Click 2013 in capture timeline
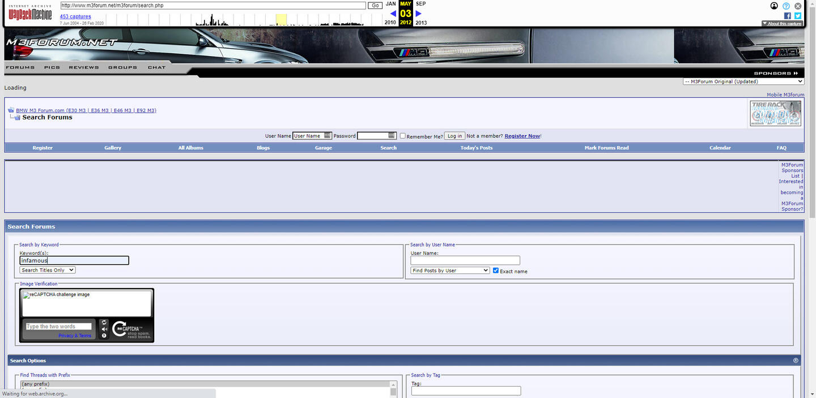The height and width of the screenshot is (398, 816). (x=421, y=23)
